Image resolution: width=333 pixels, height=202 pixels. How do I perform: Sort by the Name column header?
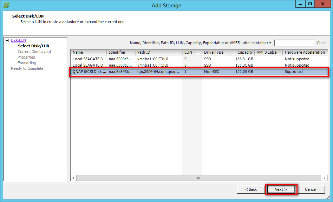coord(89,52)
